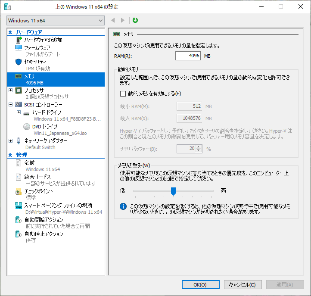Image resolution: width=311 pixels, height=296 pixels.
Task: Increase the メモリ バッファー spinner up arrow
Action: 199,147
